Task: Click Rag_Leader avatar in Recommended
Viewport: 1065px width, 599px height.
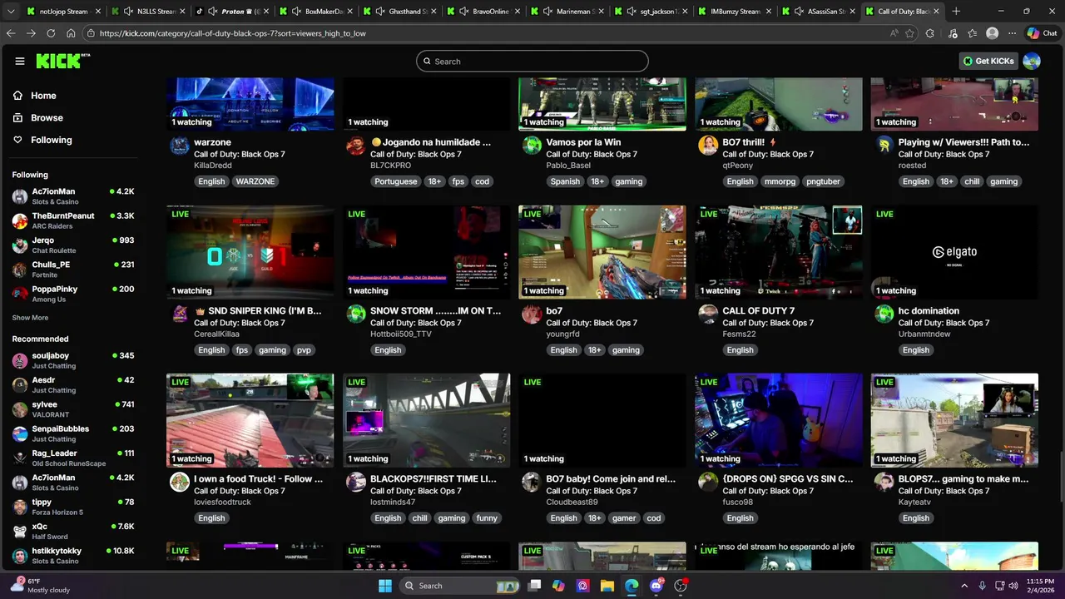Action: [20, 458]
